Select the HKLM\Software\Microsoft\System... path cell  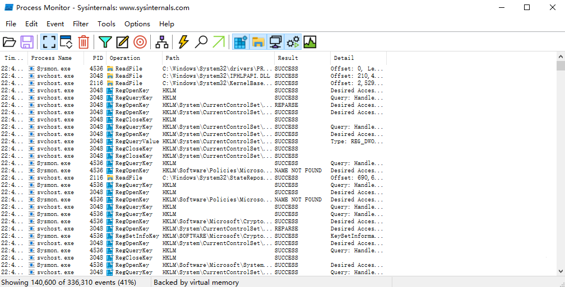(219, 265)
